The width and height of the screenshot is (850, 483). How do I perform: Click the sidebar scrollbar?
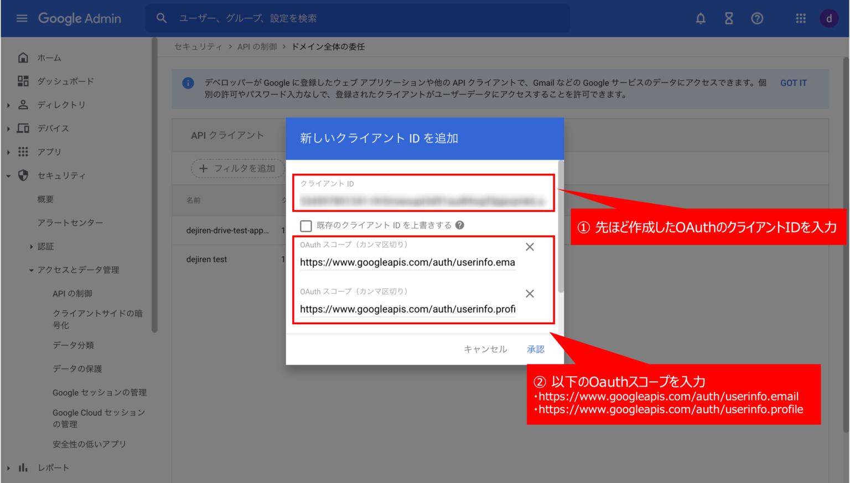click(154, 185)
